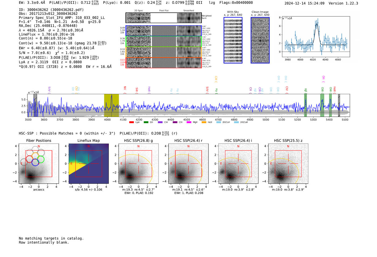Click the red fiber circle in Fiber Positions

(30, 159)
